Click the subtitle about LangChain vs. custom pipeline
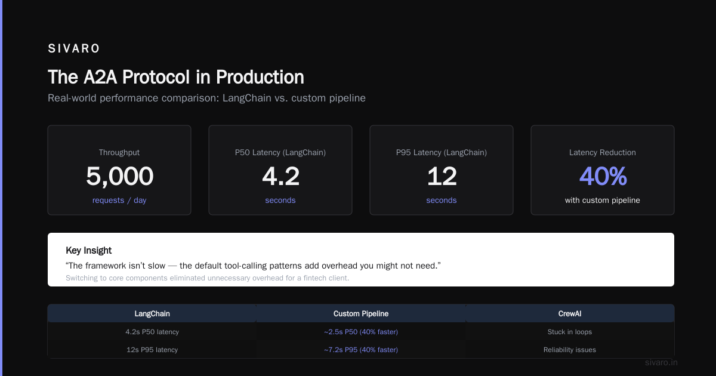 206,98
